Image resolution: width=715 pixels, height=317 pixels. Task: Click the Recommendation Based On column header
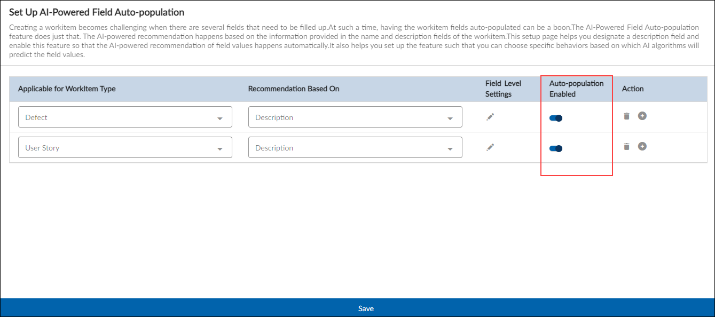294,89
